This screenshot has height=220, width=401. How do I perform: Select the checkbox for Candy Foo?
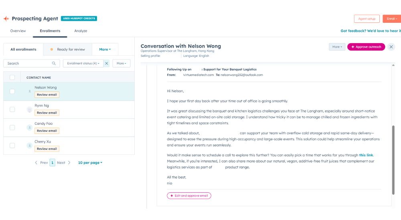point(12,128)
